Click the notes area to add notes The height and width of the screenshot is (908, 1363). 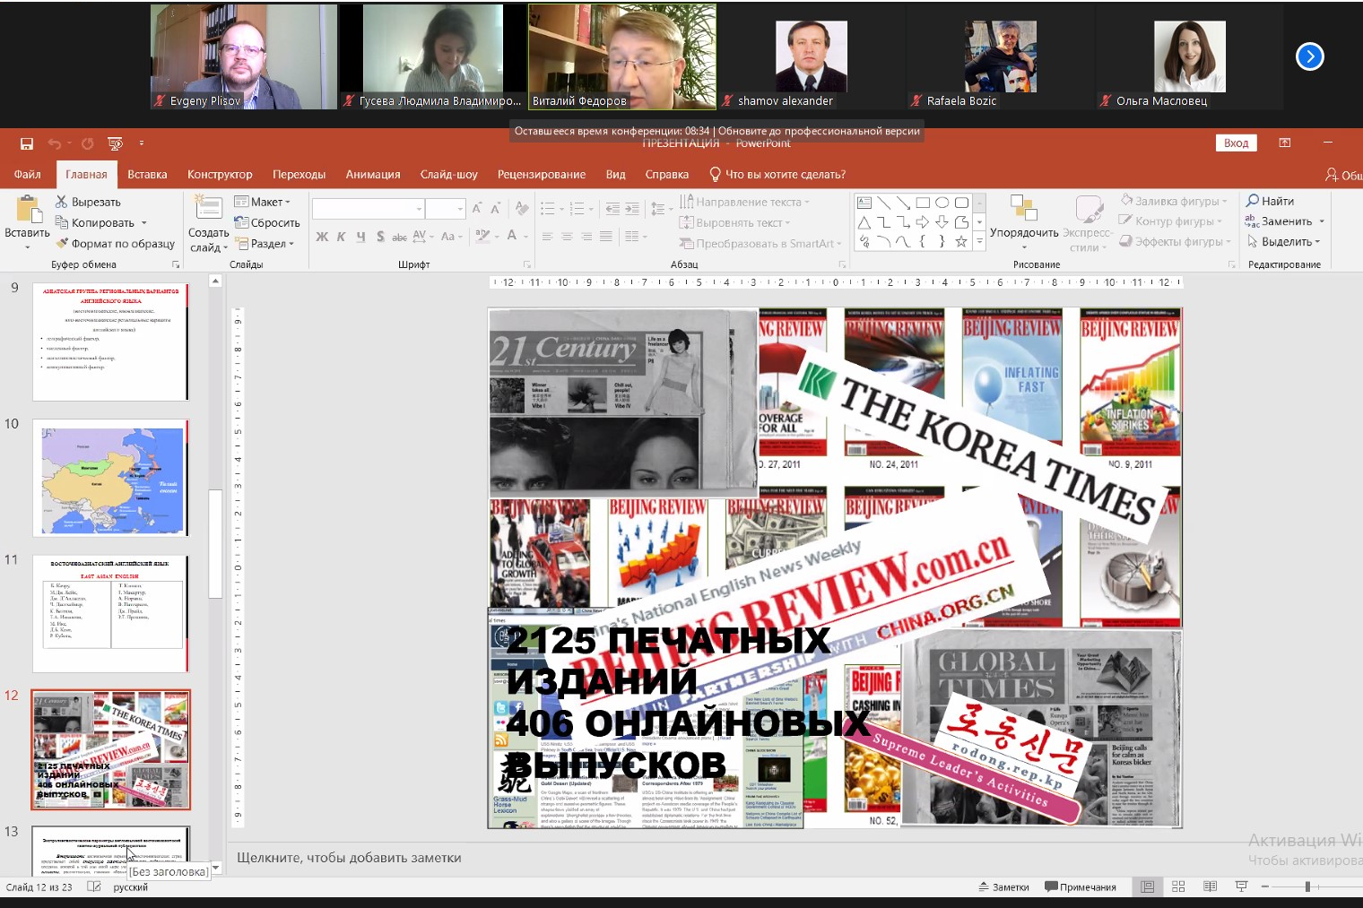(x=350, y=858)
